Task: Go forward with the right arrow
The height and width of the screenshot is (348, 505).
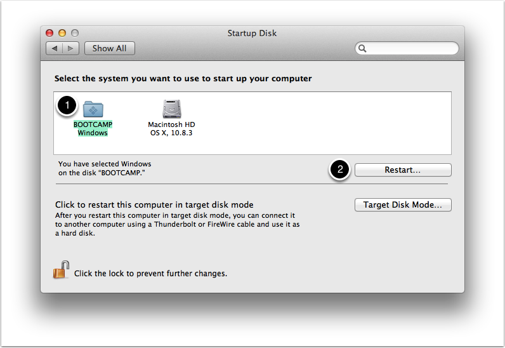Action: pyautogui.click(x=70, y=48)
